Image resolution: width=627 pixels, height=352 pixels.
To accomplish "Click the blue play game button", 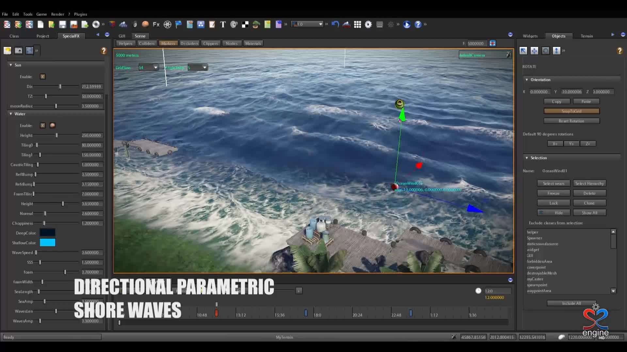I will [407, 24].
